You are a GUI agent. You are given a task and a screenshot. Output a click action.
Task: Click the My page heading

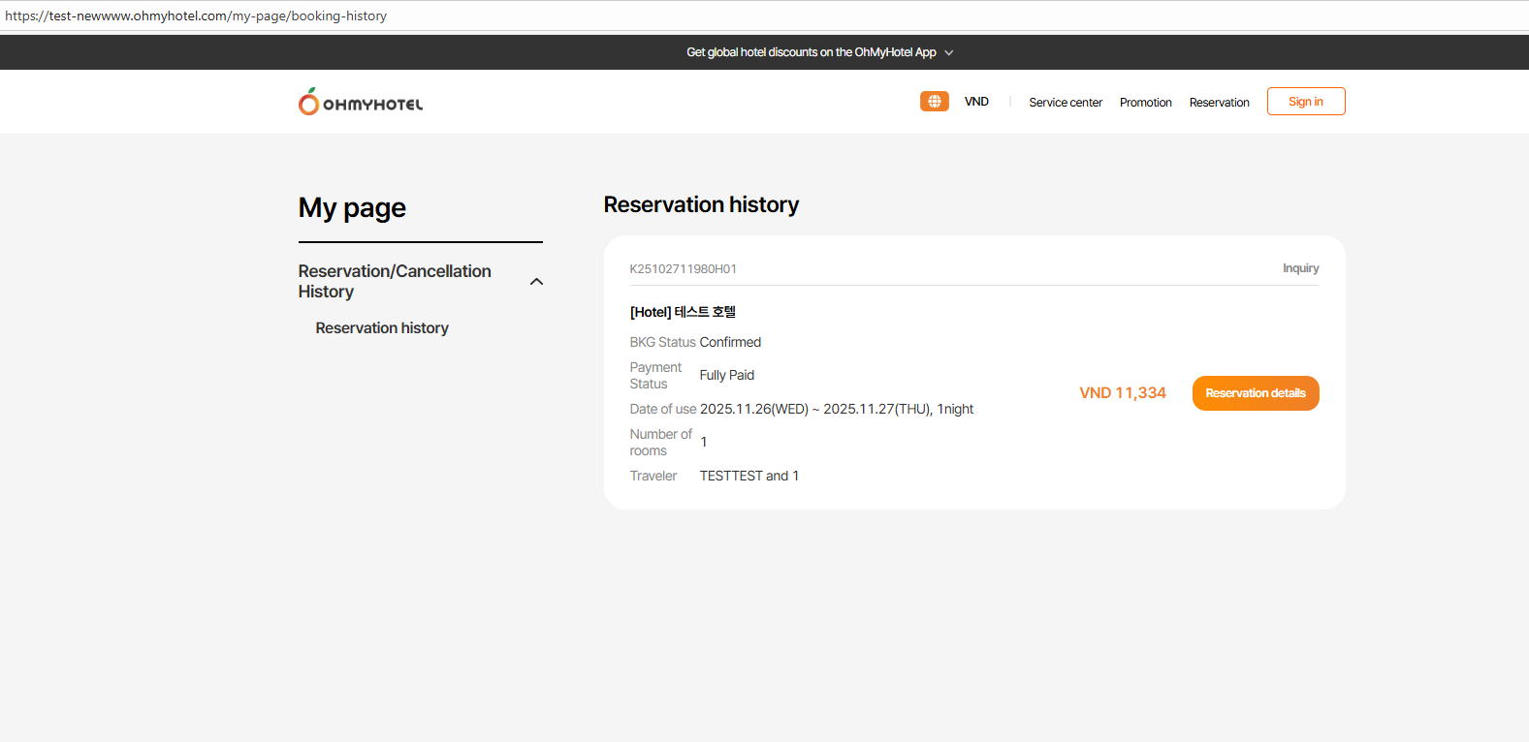point(352,208)
